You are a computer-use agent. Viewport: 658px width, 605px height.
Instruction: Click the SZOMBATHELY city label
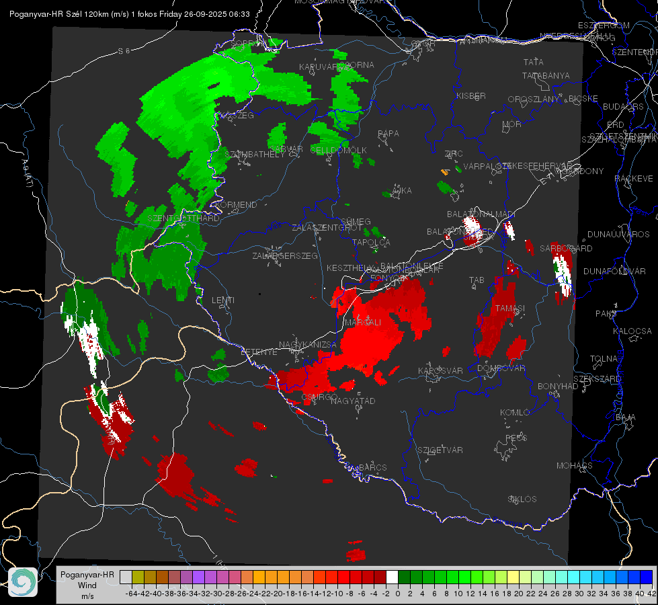coord(255,154)
